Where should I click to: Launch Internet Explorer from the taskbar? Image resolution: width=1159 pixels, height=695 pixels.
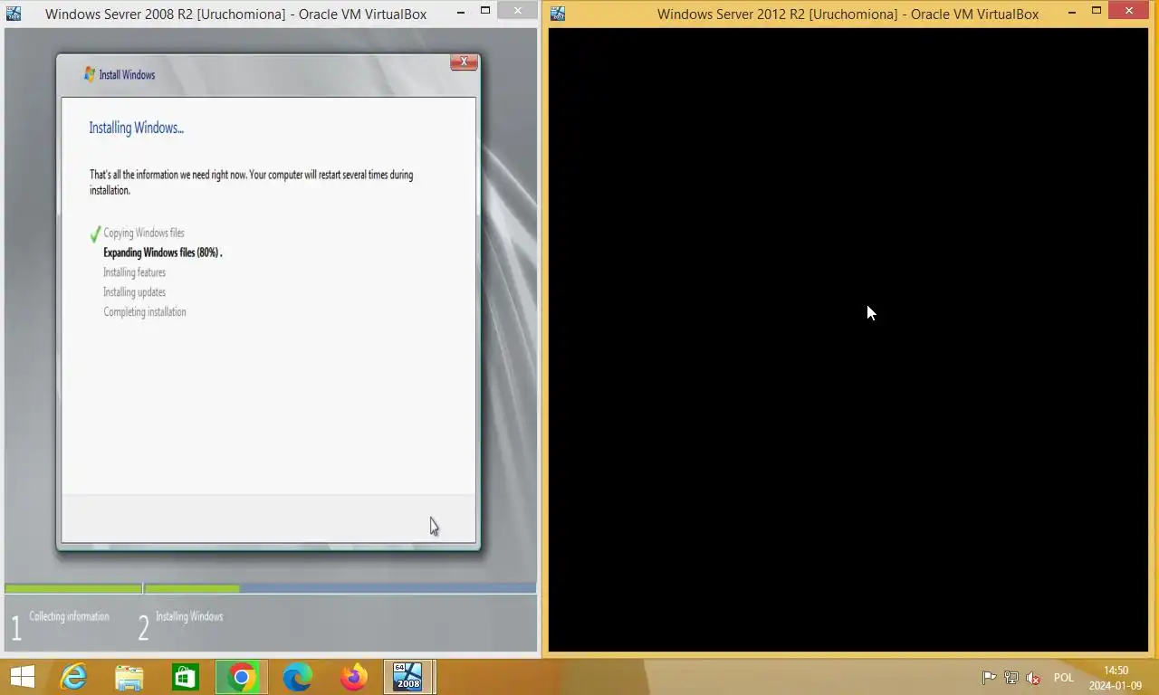(73, 677)
